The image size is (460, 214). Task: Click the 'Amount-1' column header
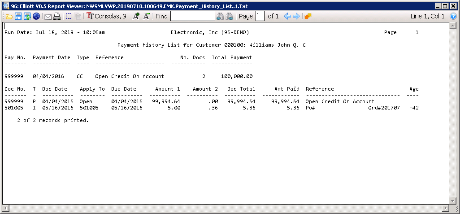pyautogui.click(x=168, y=89)
